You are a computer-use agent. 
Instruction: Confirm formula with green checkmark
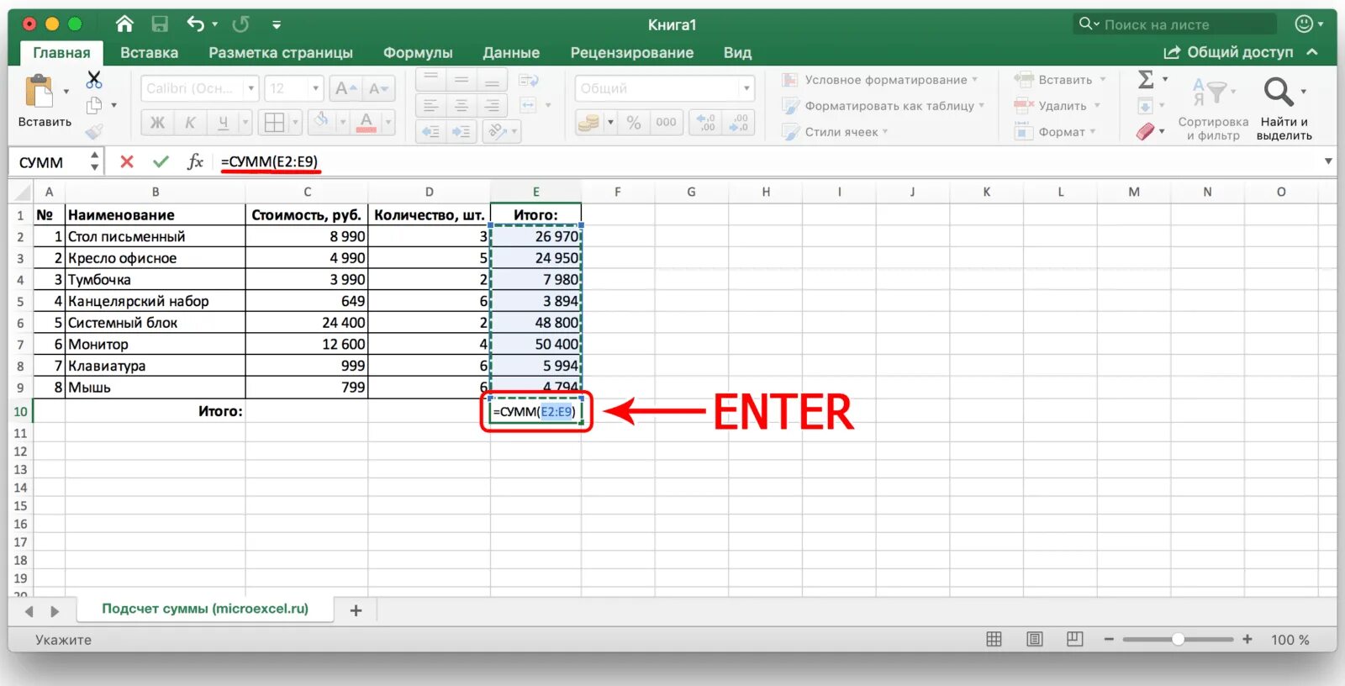click(161, 161)
